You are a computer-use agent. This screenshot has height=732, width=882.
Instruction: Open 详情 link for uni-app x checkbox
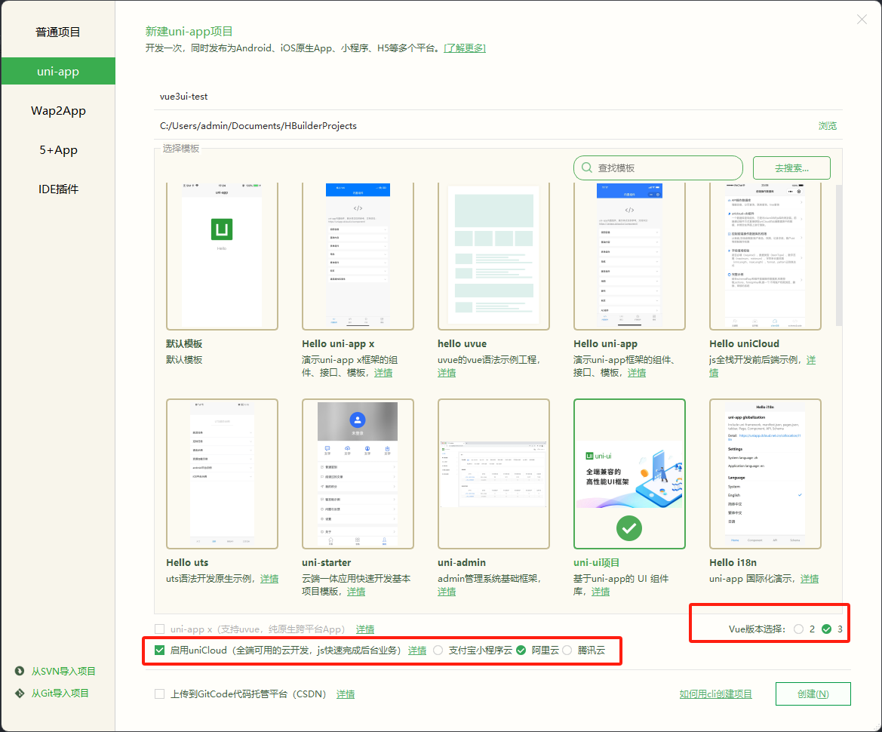pyautogui.click(x=365, y=629)
